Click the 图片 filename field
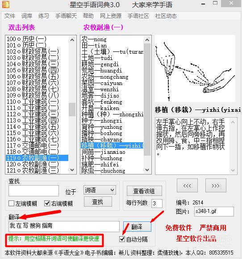This screenshot has width=242, height=259. pyautogui.click(x=214, y=211)
